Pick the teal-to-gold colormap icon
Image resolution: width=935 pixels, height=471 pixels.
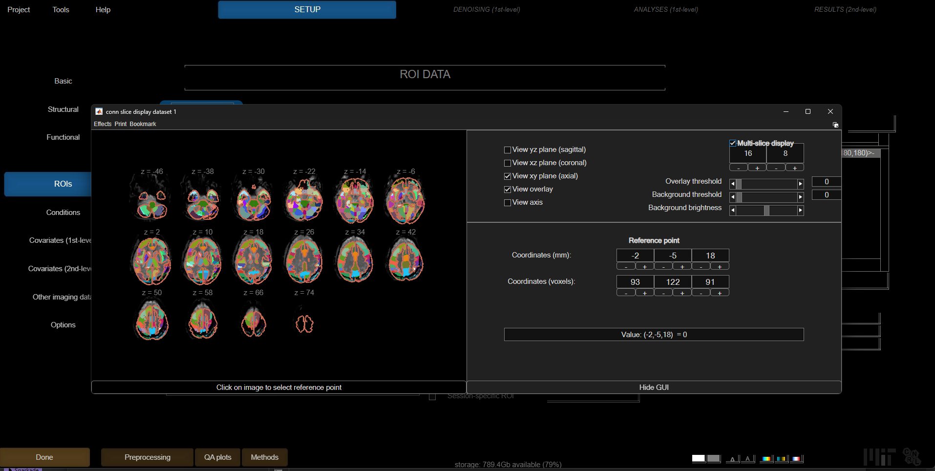coord(782,459)
